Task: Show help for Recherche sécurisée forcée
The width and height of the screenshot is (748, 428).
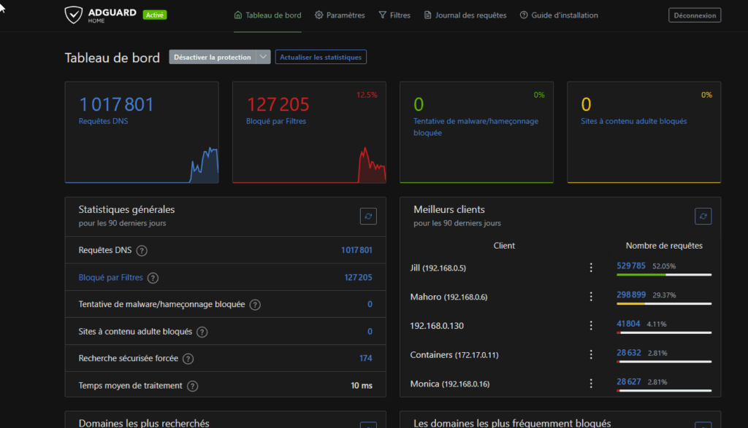Action: (x=188, y=359)
